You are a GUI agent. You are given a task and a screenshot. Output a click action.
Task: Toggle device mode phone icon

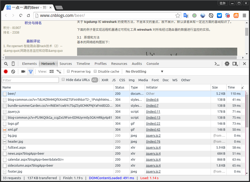pos(13,64)
